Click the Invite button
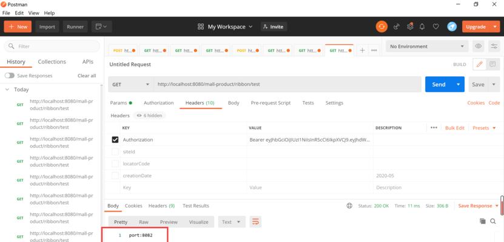 tap(274, 27)
